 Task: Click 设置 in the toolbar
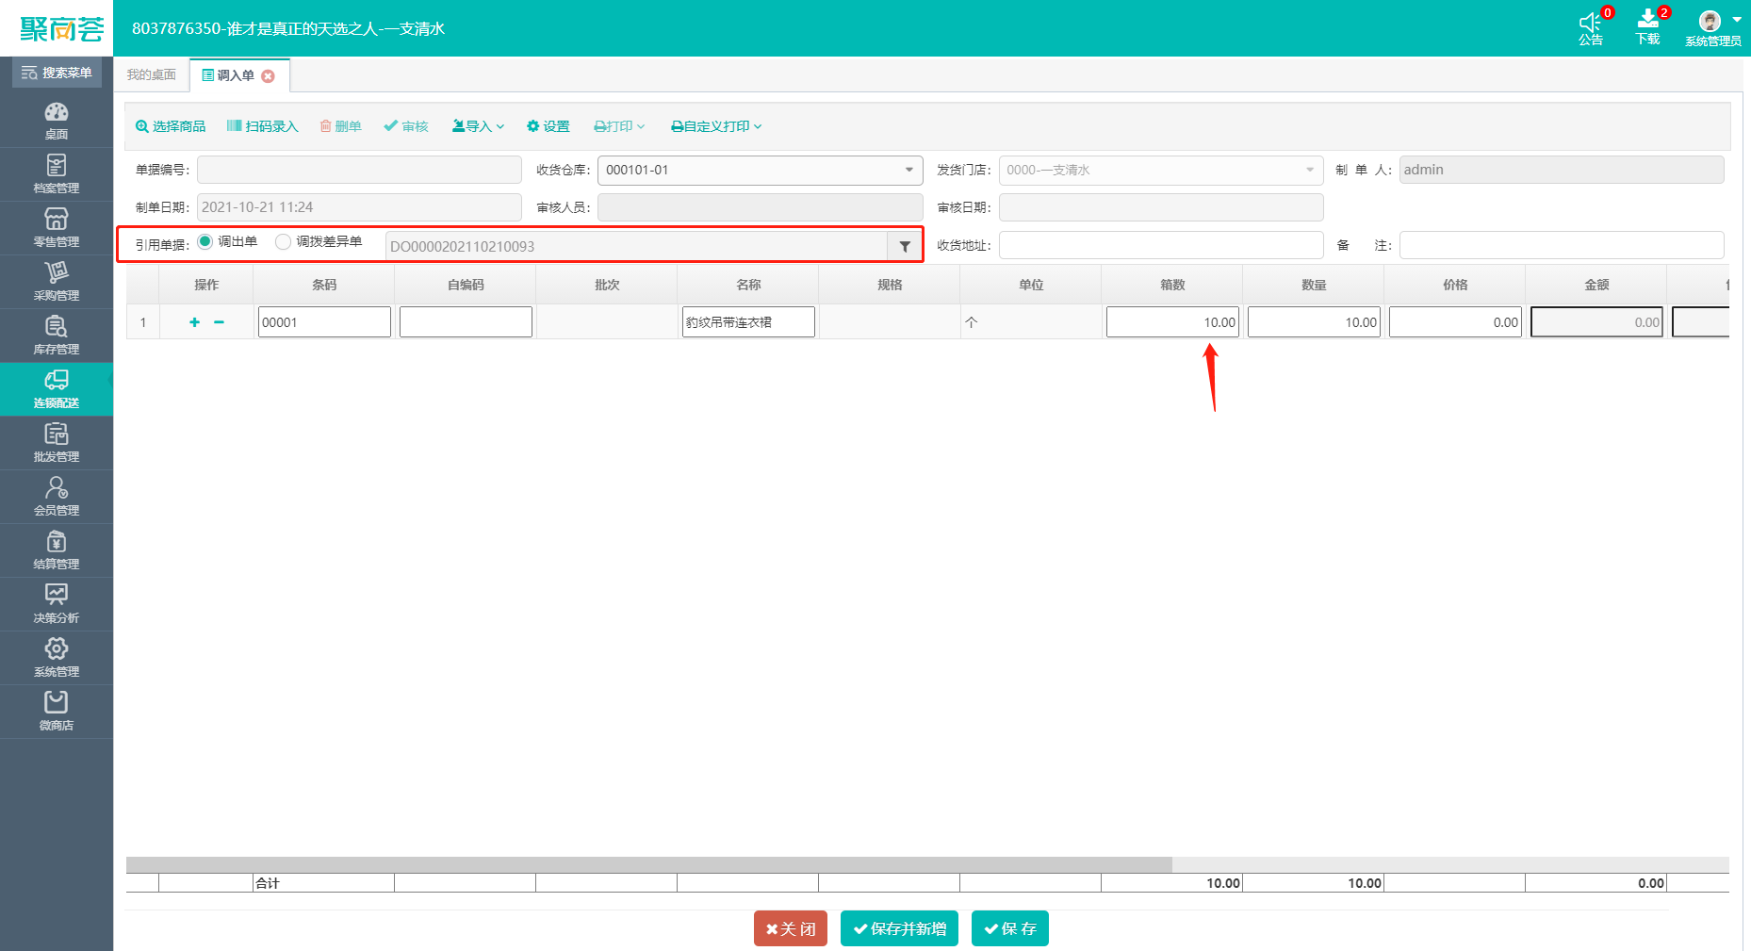pyautogui.click(x=548, y=126)
